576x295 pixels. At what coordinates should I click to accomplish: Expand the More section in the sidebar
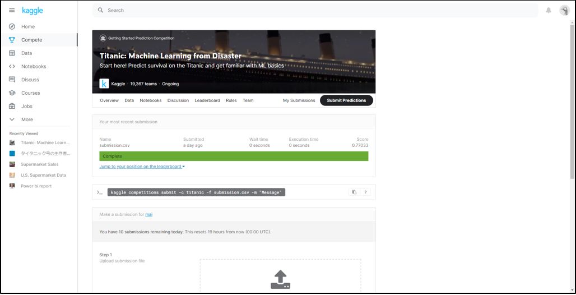[27, 119]
